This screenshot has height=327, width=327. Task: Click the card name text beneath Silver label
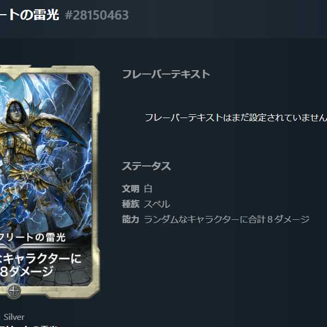tap(29, 325)
